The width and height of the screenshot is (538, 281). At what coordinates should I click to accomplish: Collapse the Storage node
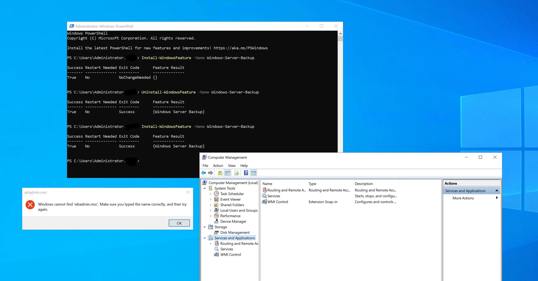(205, 227)
